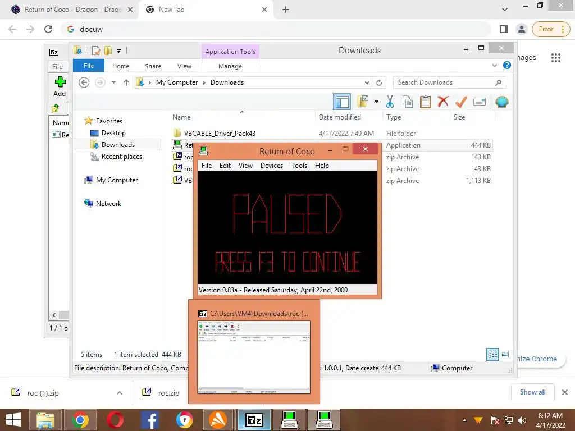The height and width of the screenshot is (431, 575).
Task: Click Show all downloads button
Action: click(532, 392)
